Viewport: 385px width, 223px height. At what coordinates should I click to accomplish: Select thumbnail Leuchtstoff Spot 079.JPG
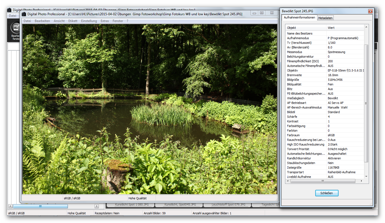[228, 205]
